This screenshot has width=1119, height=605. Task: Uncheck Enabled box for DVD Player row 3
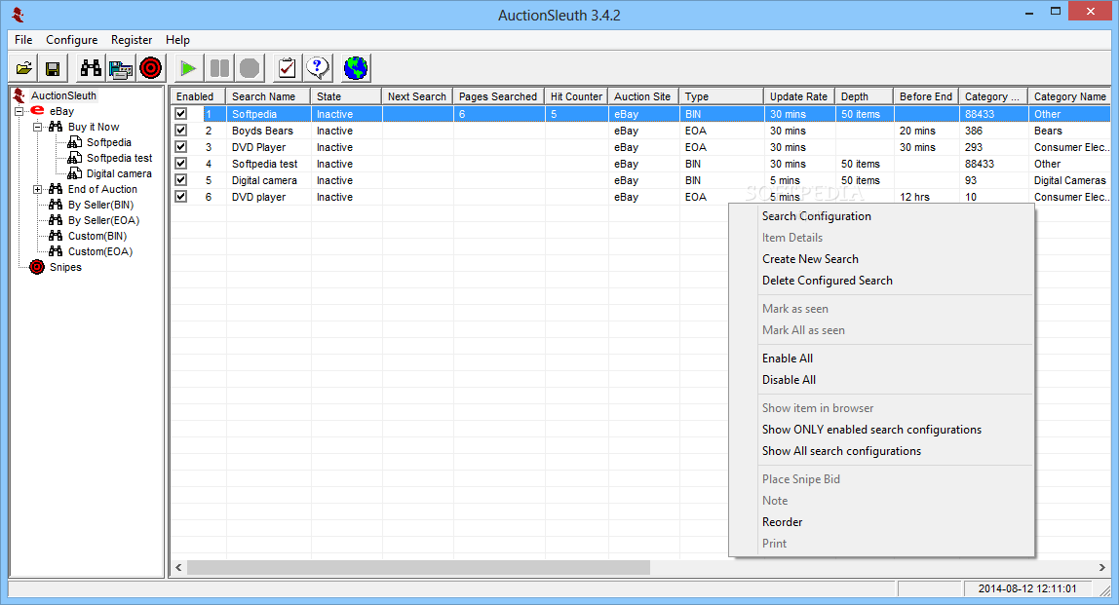(x=181, y=147)
